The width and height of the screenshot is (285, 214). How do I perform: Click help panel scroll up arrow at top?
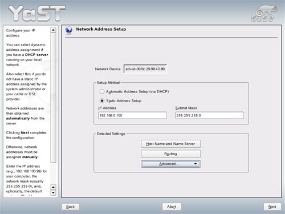pyautogui.click(x=54, y=30)
